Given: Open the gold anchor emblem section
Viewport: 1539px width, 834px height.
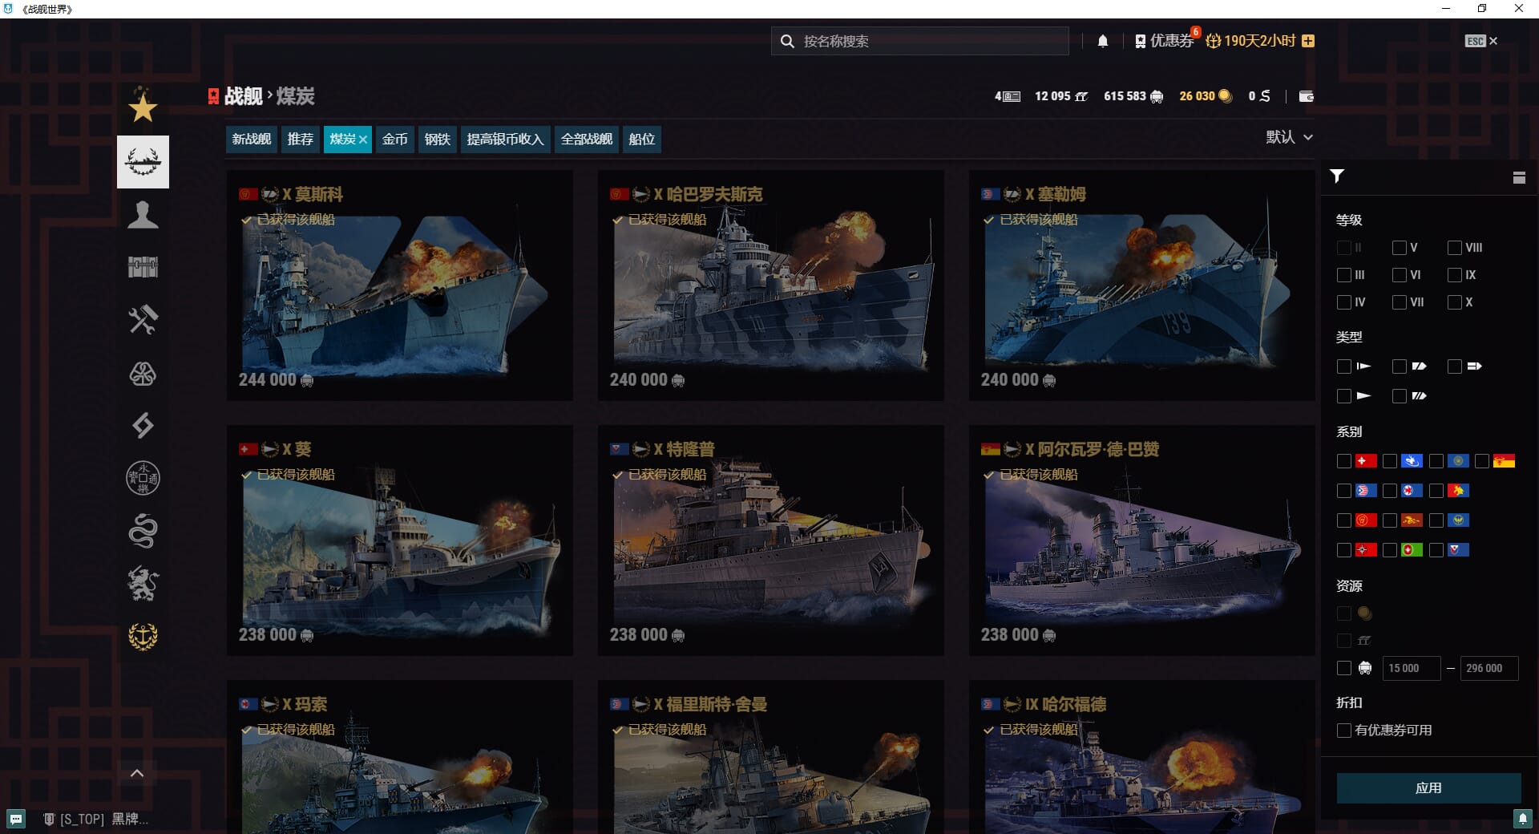Looking at the screenshot, I should coord(143,637).
